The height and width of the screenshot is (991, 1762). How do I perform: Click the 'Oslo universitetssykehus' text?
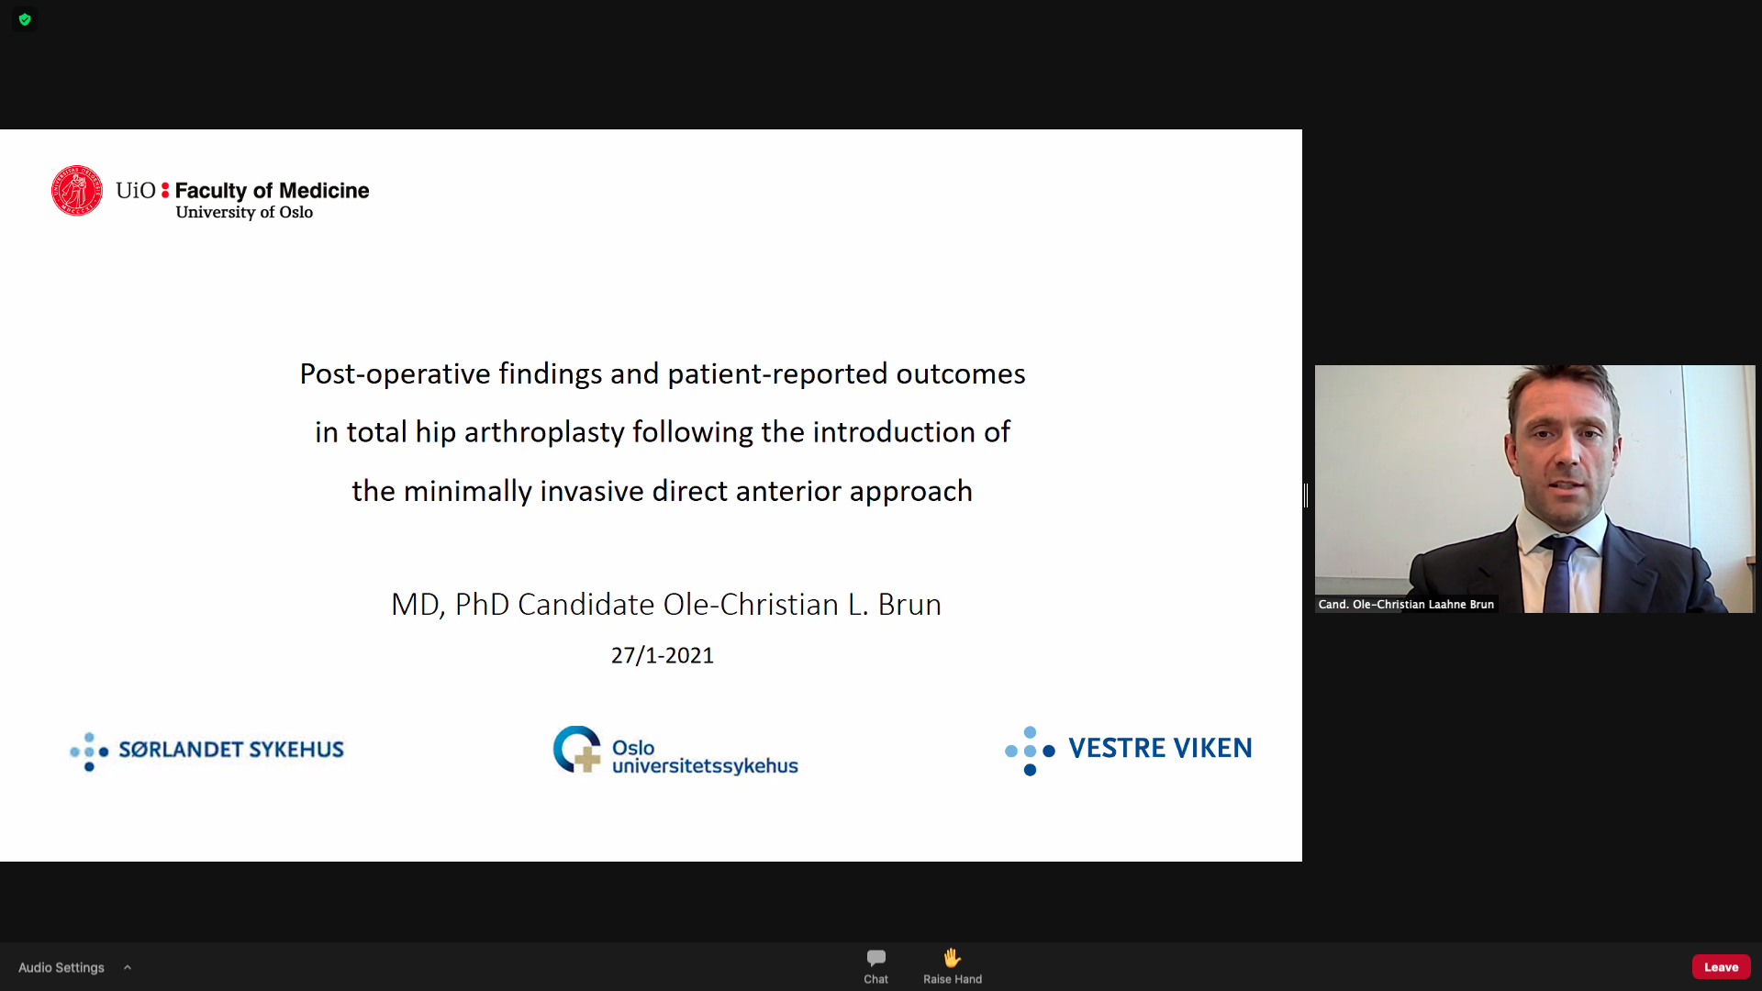click(705, 756)
